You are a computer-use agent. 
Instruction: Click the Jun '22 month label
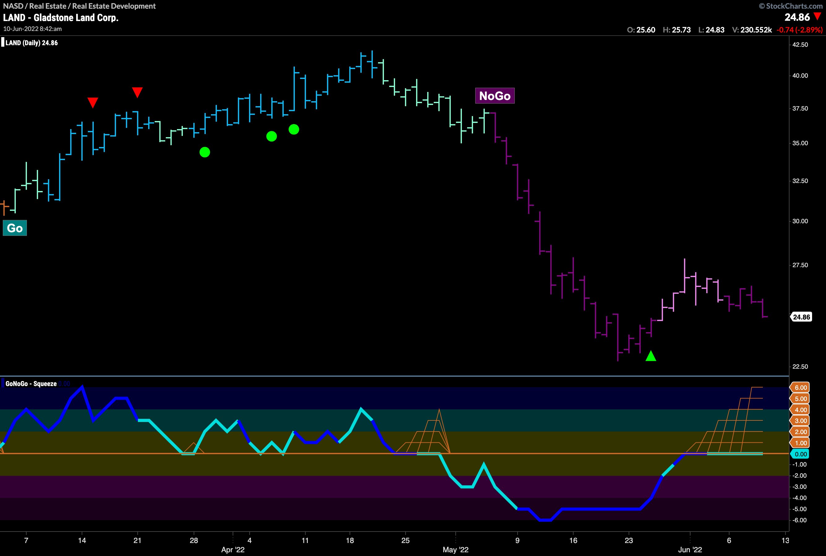pyautogui.click(x=690, y=549)
